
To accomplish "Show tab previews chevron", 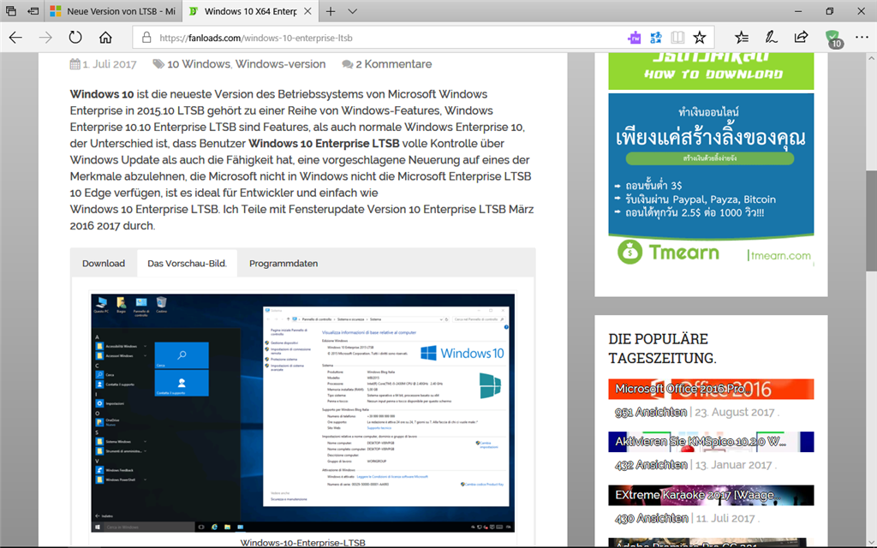I will (x=352, y=11).
